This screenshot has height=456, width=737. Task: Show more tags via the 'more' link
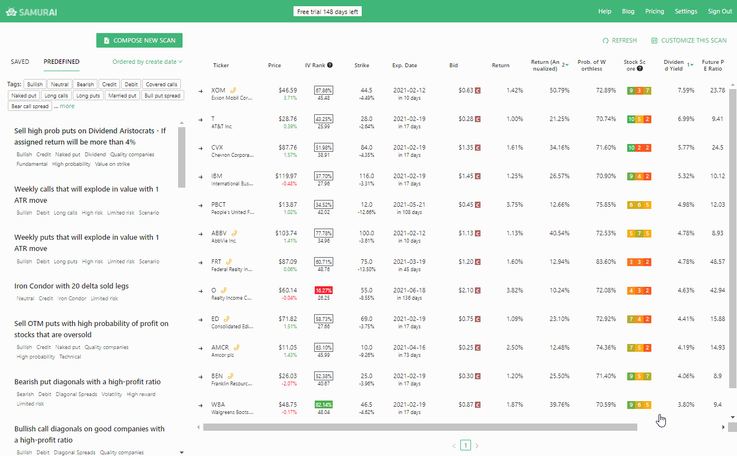(x=67, y=106)
